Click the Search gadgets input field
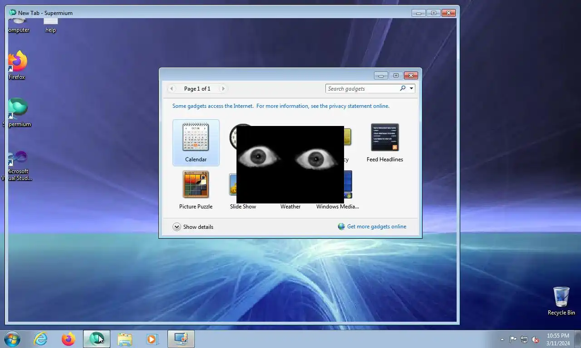581x348 pixels. coord(362,89)
